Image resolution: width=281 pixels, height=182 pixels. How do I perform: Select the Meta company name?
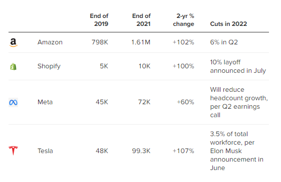point(45,102)
